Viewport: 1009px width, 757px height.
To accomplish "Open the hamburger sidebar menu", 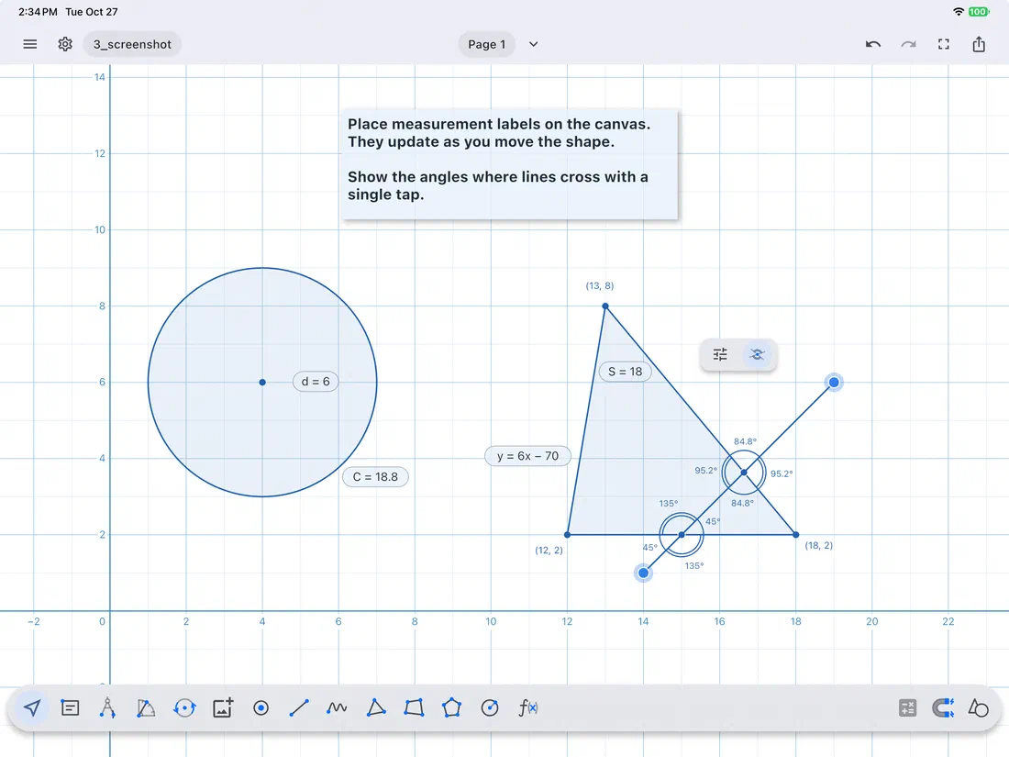I will 29,44.
